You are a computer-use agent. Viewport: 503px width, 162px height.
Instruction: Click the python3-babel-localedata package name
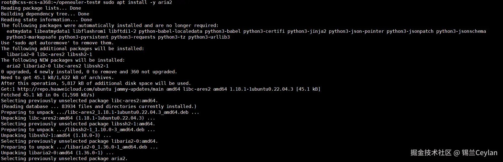(170, 31)
